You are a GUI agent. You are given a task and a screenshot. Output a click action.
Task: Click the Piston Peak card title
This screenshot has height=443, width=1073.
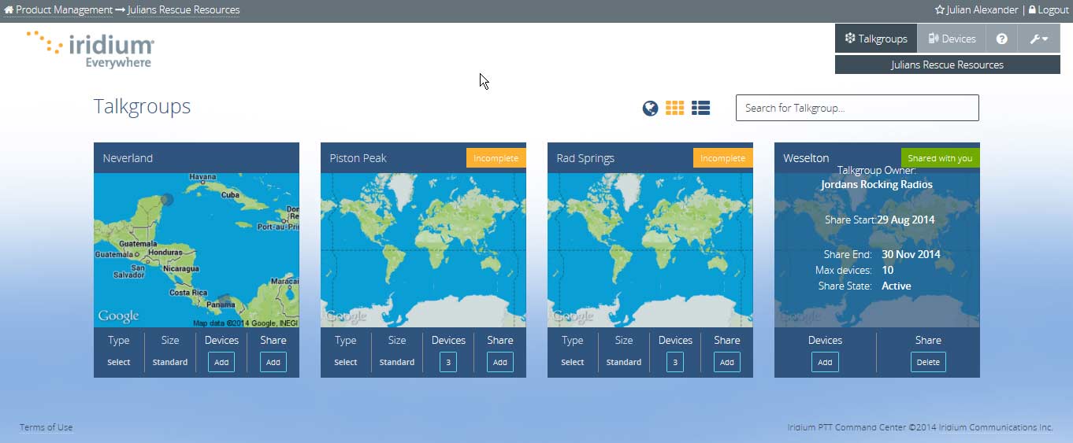tap(358, 158)
